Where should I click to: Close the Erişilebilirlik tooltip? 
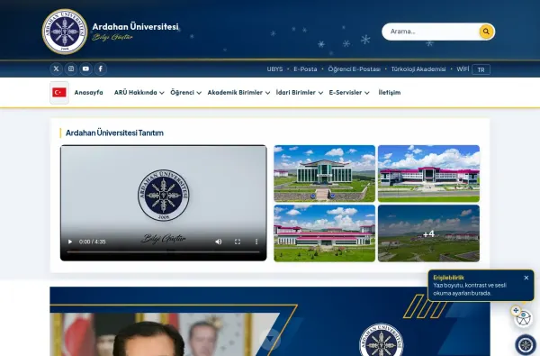pyautogui.click(x=526, y=278)
